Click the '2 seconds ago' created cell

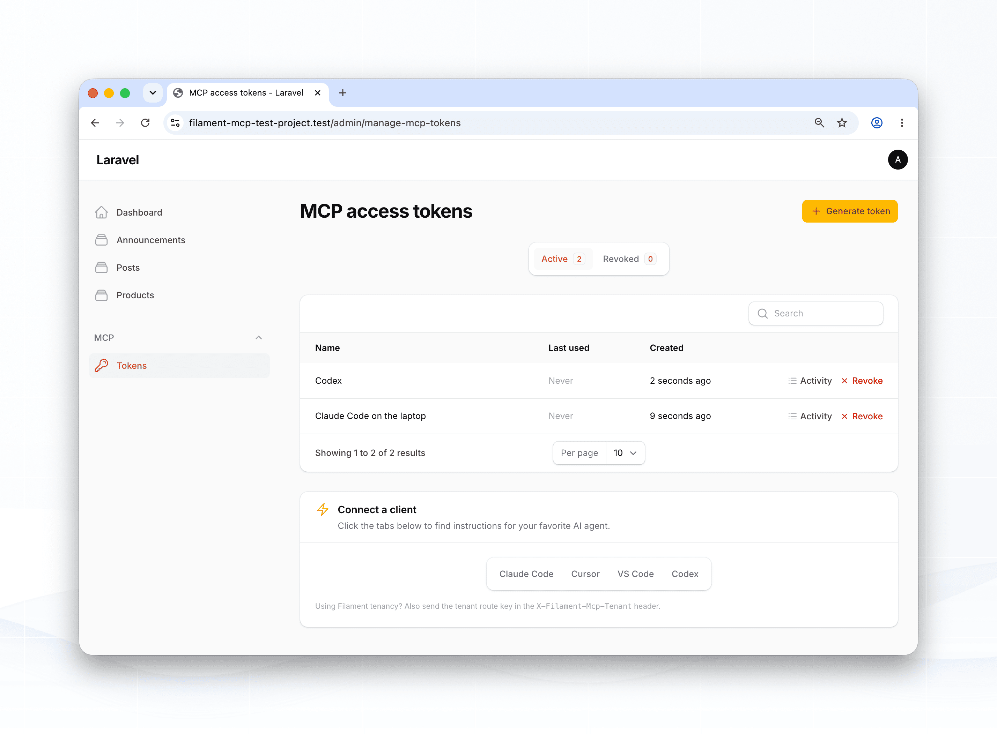[680, 381]
